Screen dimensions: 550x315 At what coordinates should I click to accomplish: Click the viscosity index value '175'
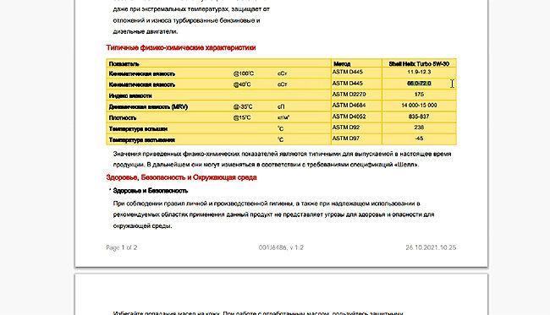[419, 94]
